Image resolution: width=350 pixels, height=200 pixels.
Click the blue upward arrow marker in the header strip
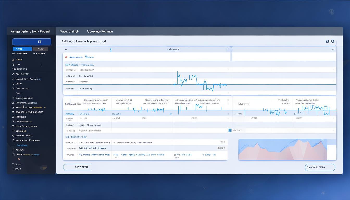(111, 49)
